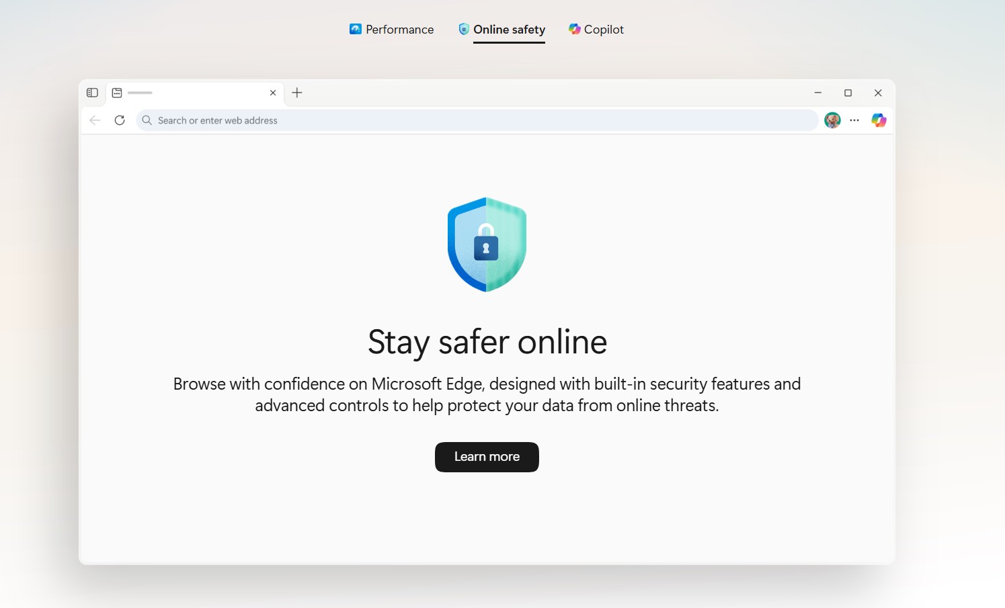
Task: Click the Performance rocket icon
Action: pyautogui.click(x=356, y=29)
